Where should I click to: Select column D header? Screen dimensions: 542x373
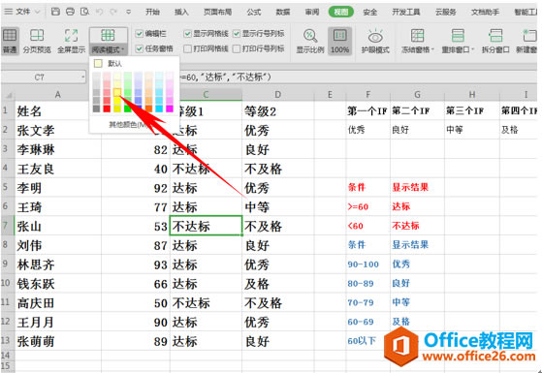pyautogui.click(x=278, y=95)
